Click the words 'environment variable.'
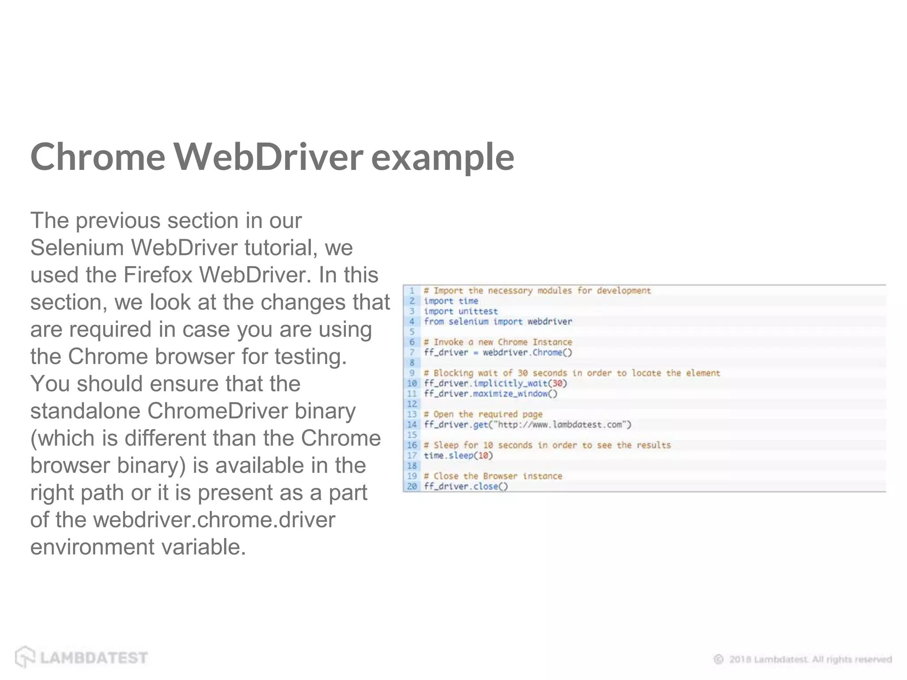The width and height of the screenshot is (907, 680). (x=138, y=547)
